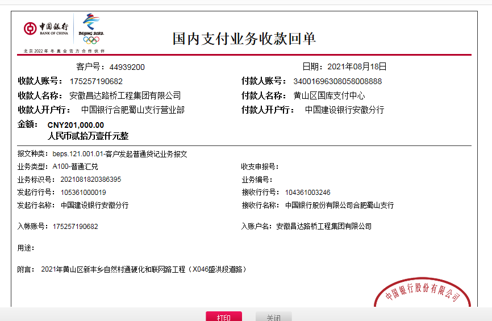Select the customer number 44939200

127,67
